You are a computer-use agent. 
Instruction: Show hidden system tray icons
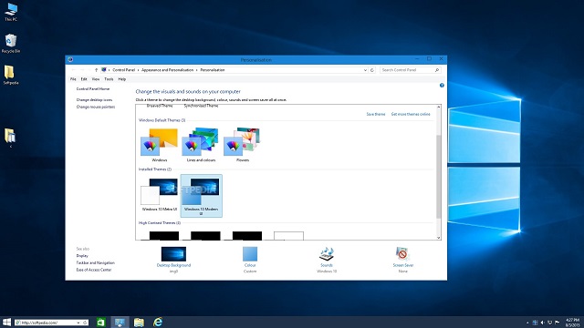pyautogui.click(x=527, y=323)
